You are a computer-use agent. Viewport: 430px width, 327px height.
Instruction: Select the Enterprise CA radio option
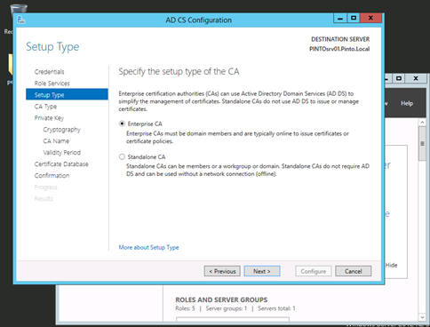pyautogui.click(x=122, y=124)
